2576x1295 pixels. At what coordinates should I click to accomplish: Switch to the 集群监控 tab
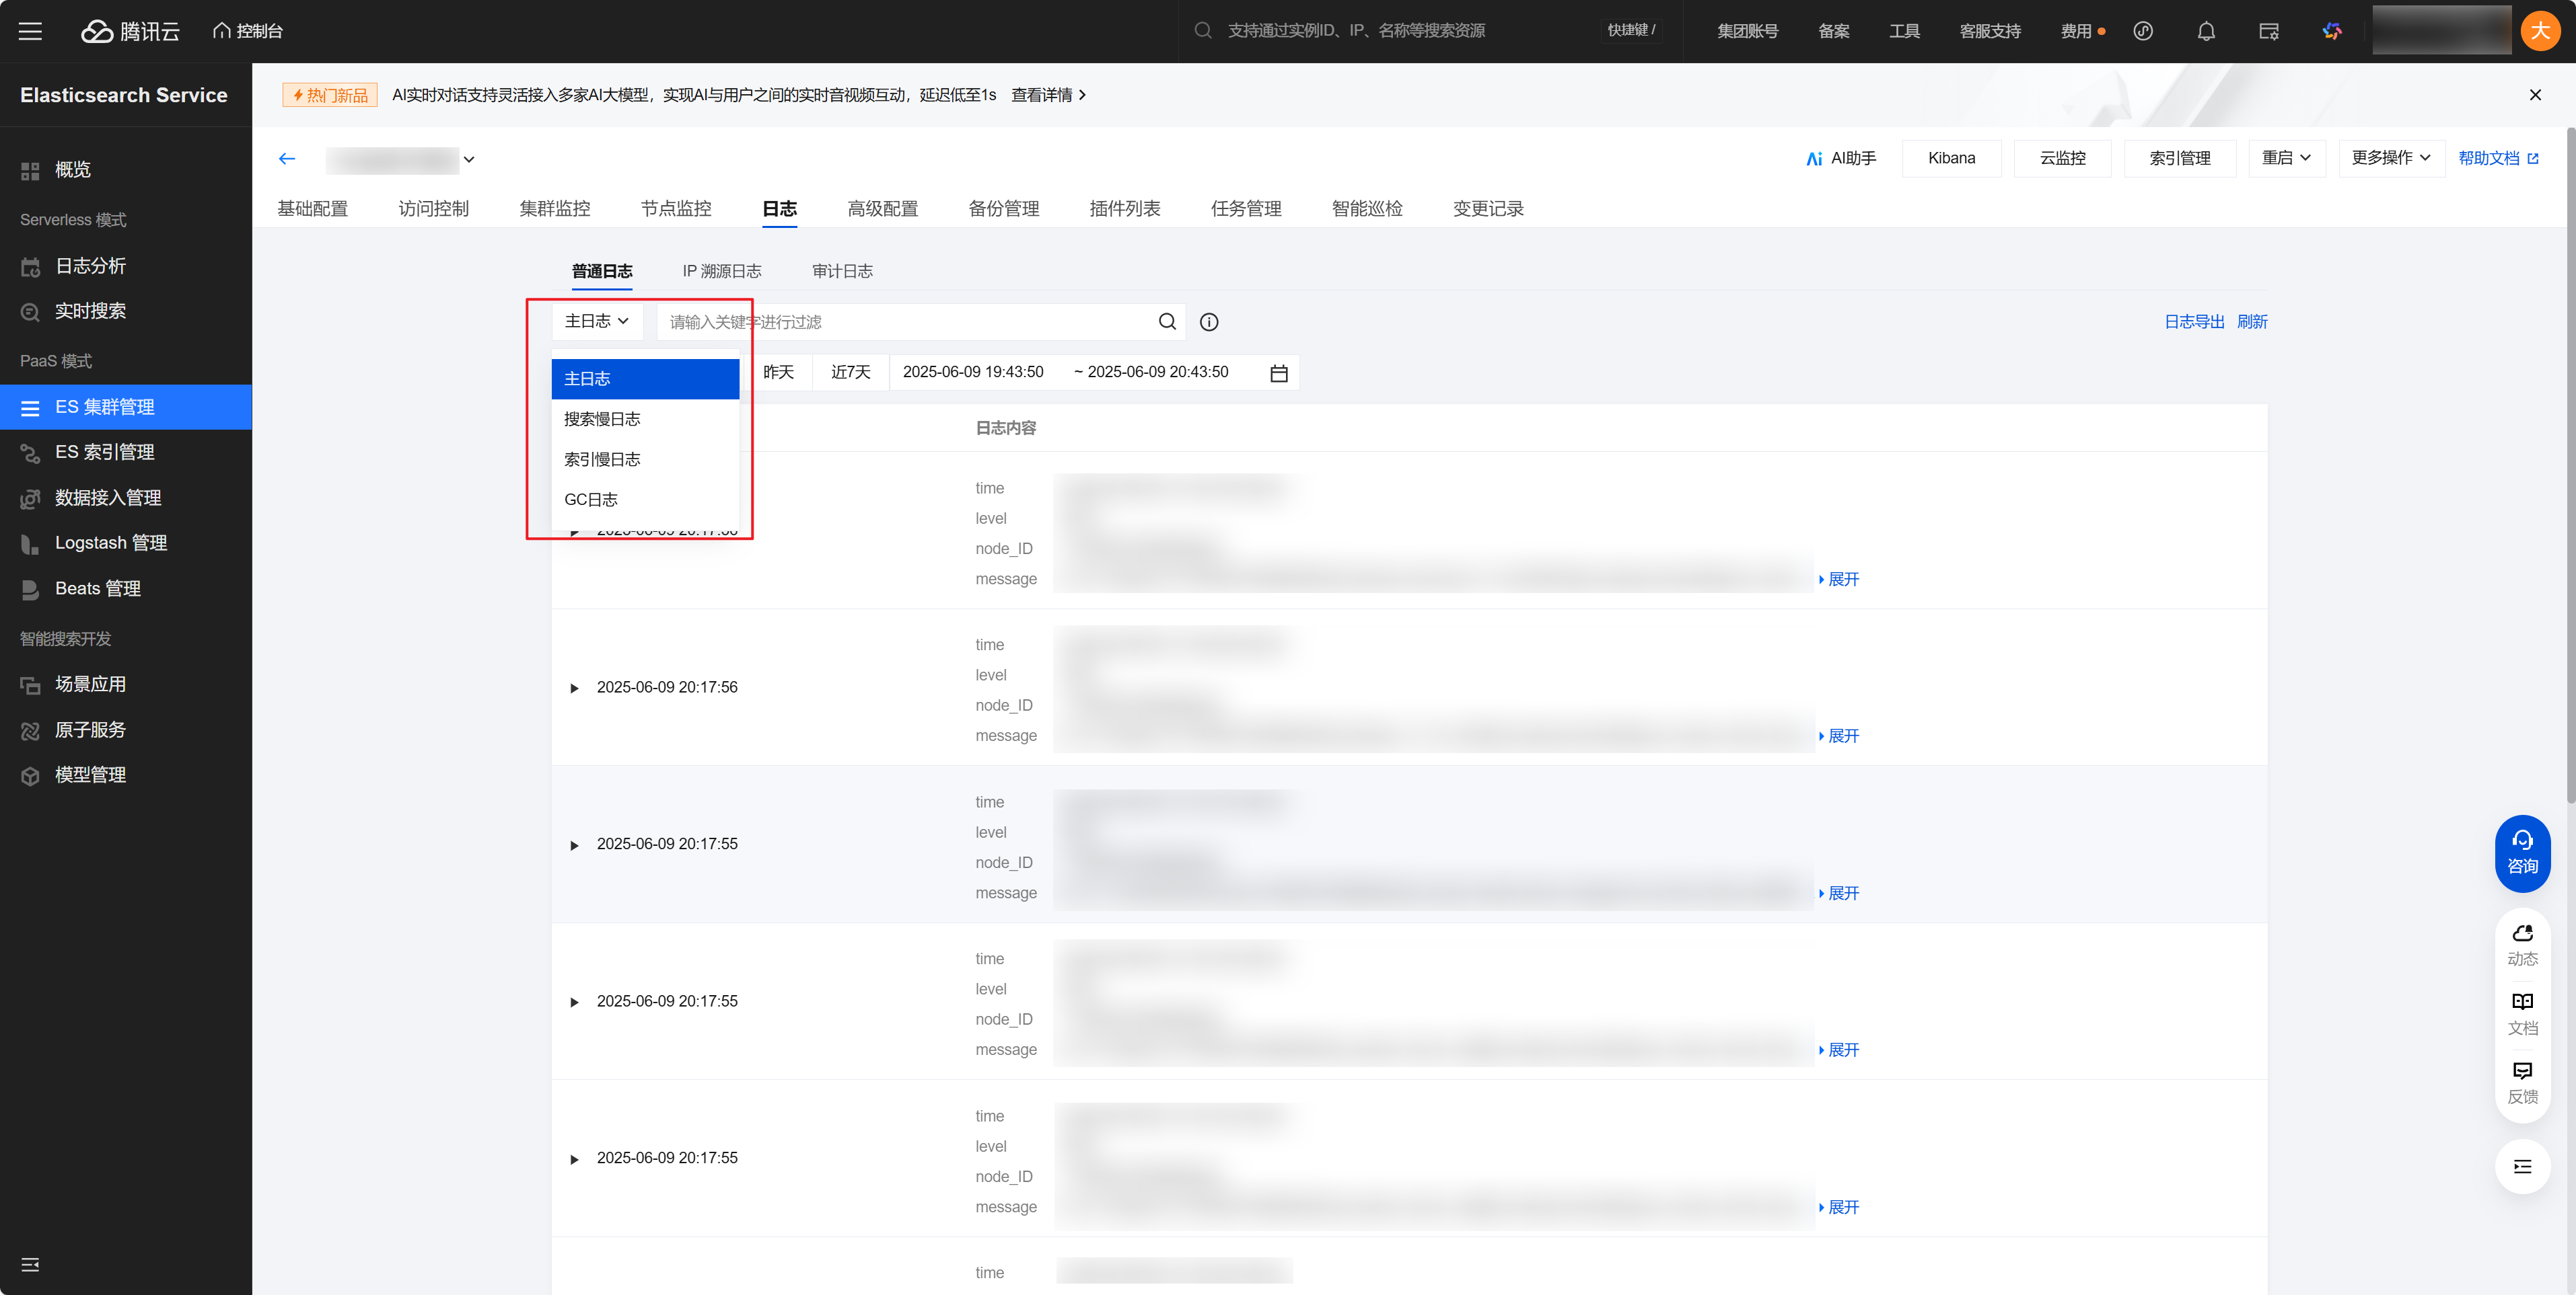pos(554,209)
